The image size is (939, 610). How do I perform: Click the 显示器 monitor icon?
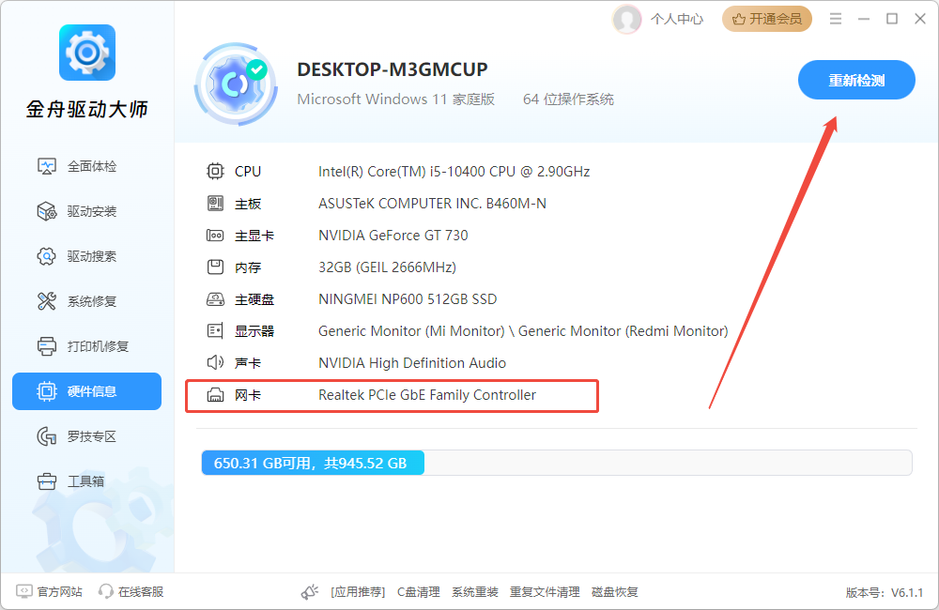(x=215, y=331)
